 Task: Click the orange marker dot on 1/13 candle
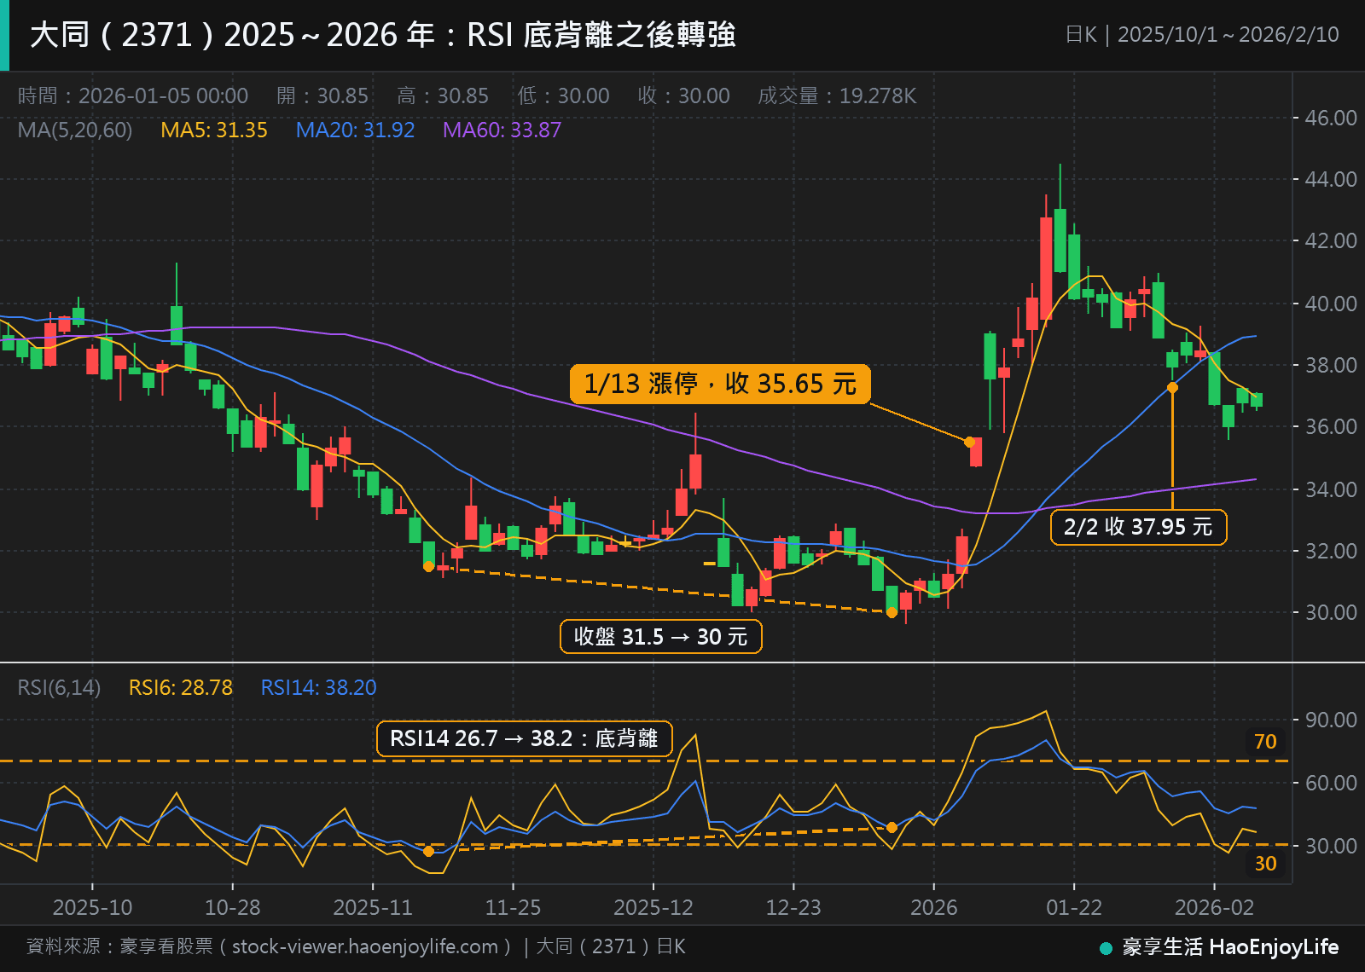click(969, 442)
